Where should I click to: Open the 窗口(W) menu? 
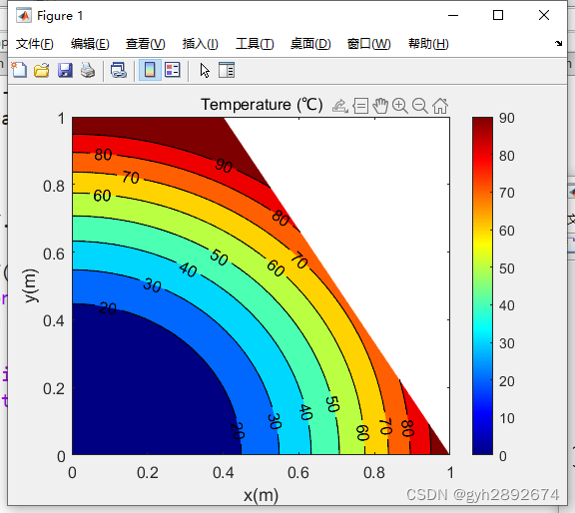click(369, 44)
